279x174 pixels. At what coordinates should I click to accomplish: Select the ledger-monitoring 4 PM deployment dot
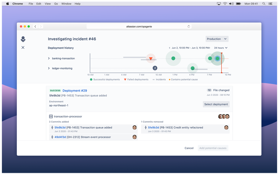click(x=192, y=68)
